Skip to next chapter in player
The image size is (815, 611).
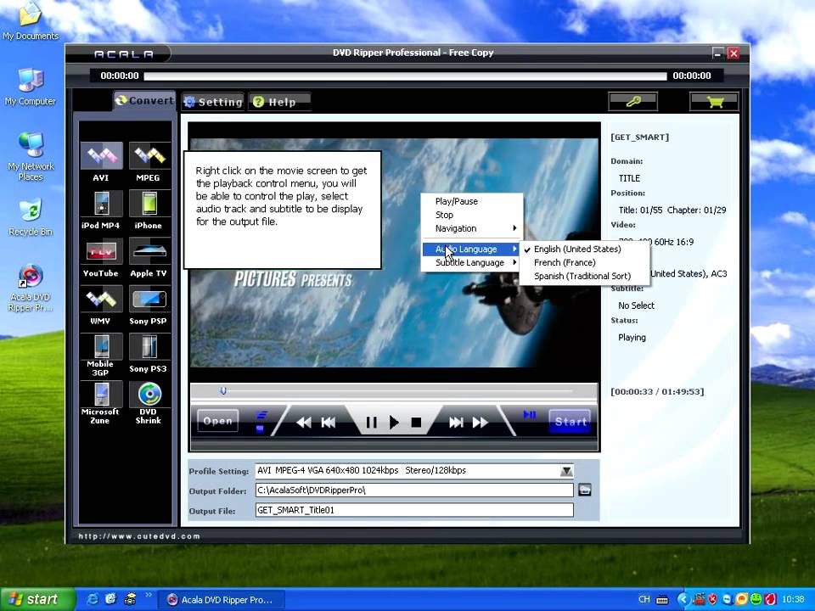pos(456,423)
